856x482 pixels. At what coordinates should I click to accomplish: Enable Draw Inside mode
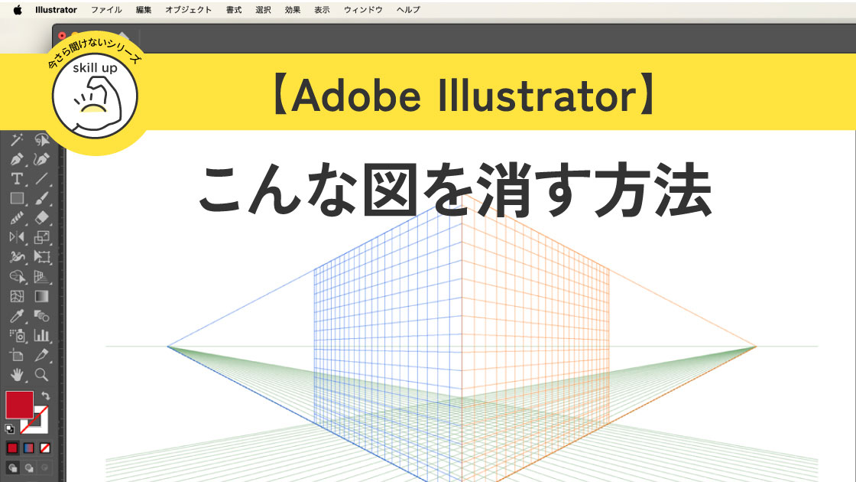[45, 467]
